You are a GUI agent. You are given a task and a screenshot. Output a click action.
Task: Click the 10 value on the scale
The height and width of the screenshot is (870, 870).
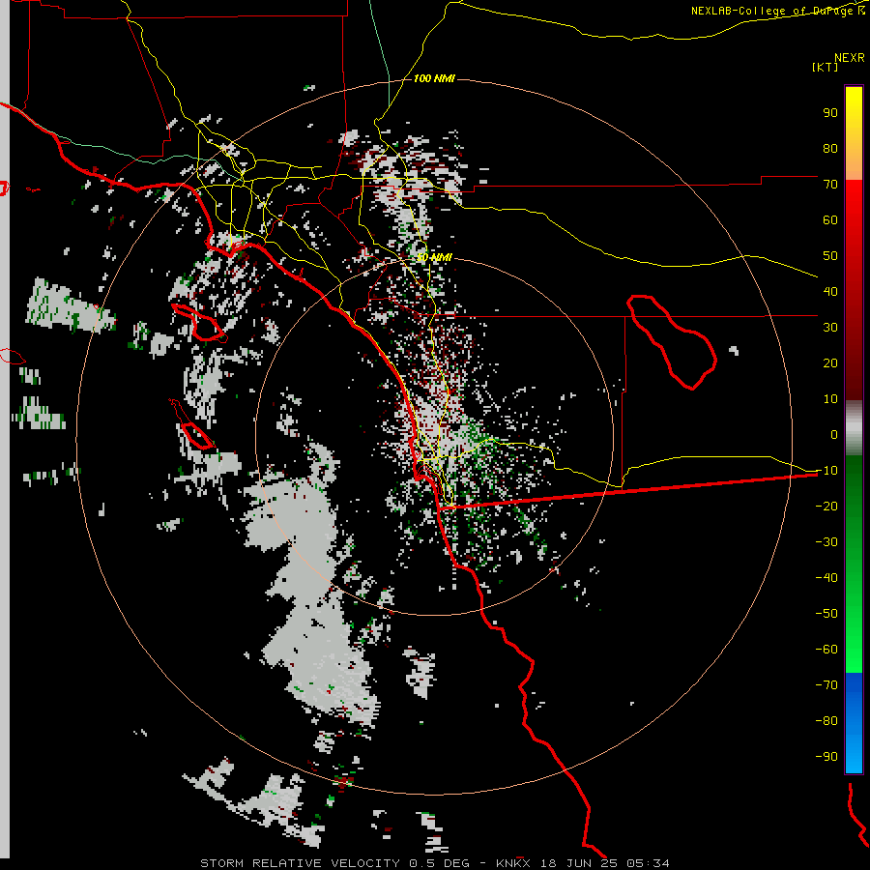click(x=830, y=399)
